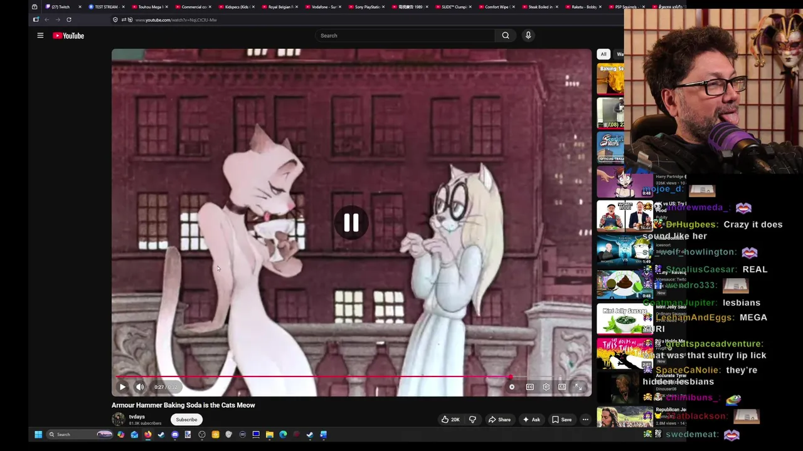This screenshot has width=803, height=451.
Task: Open Firefox from the taskbar
Action: [148, 434]
